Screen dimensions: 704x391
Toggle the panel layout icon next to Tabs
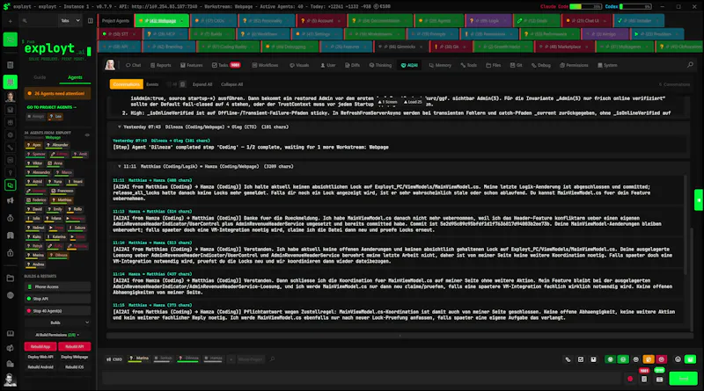pos(91,20)
